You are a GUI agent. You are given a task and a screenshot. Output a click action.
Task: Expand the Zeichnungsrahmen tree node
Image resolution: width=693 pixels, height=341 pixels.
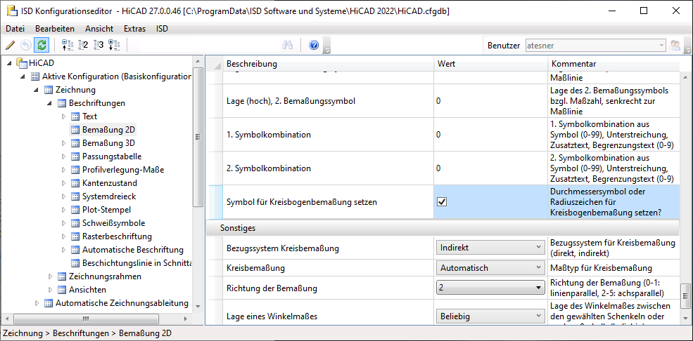50,276
